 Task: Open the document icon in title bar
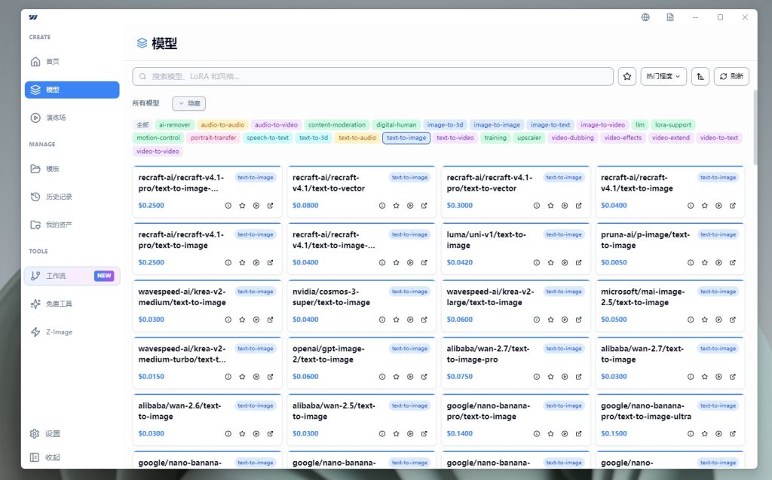tap(670, 17)
